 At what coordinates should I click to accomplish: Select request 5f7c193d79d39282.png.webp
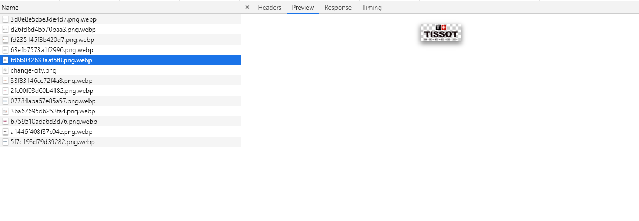[52, 142]
